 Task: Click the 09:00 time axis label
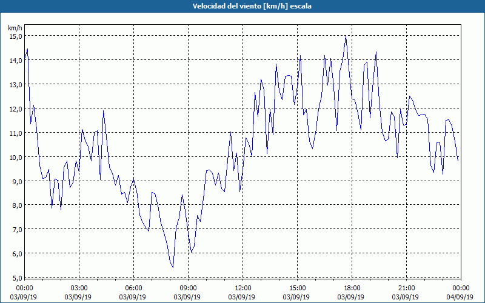tap(189, 288)
